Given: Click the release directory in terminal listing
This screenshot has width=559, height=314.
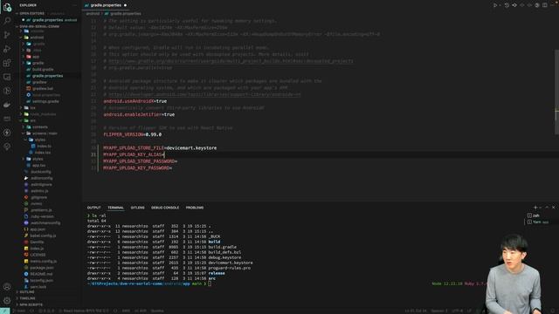Looking at the screenshot, I should point(217,273).
